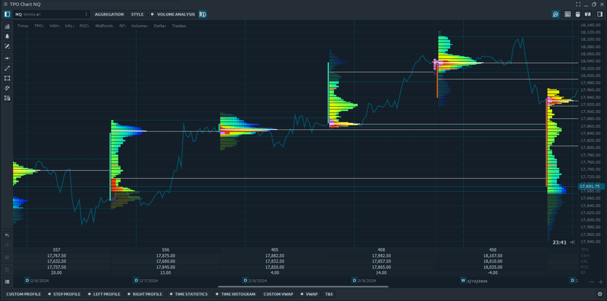Open the NQ symbol selector options menu

click(x=86, y=14)
